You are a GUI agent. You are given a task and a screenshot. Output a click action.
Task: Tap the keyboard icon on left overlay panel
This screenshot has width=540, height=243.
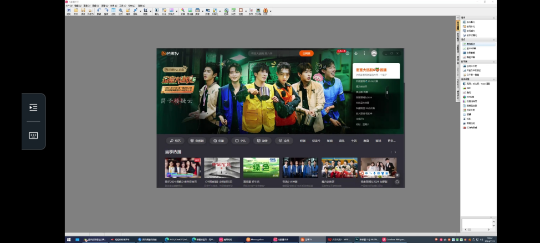coord(33,136)
